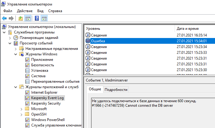This screenshot has width=215, height=128.
Task: Expand the Планировщик заданий node
Action: coord(10,38)
